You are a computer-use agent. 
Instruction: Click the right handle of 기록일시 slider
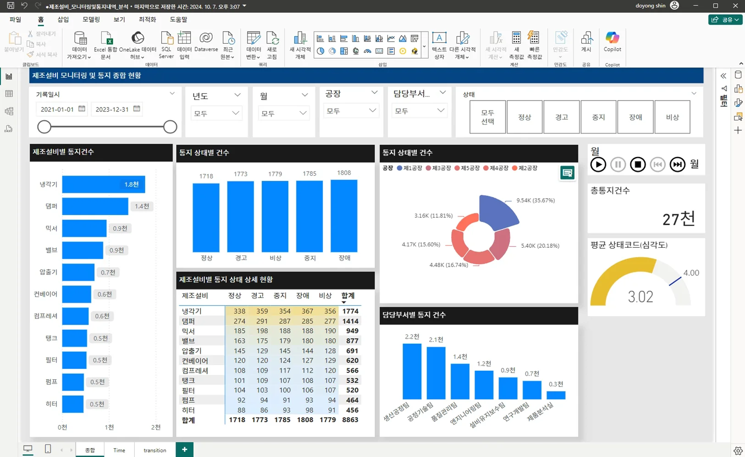coord(170,127)
